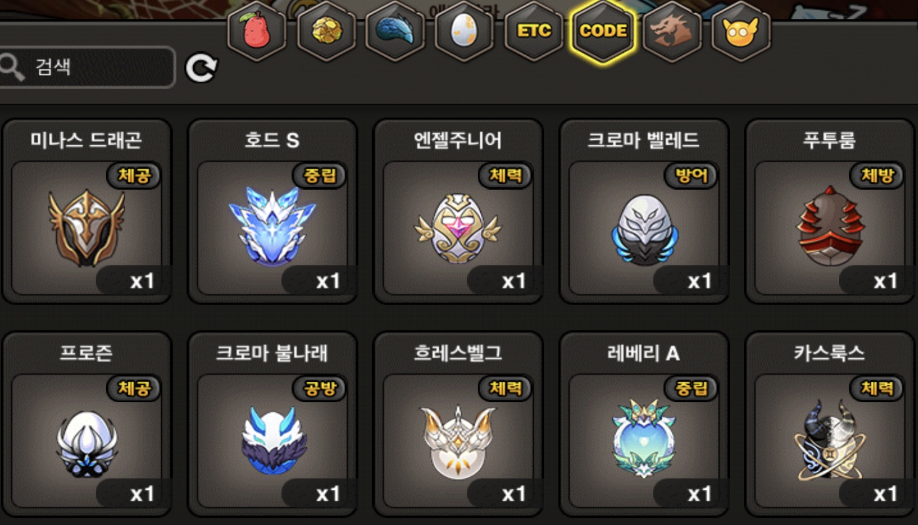The width and height of the screenshot is (918, 525).
Task: Choose the 크로마 불나래 blue egg
Action: pyautogui.click(x=272, y=424)
